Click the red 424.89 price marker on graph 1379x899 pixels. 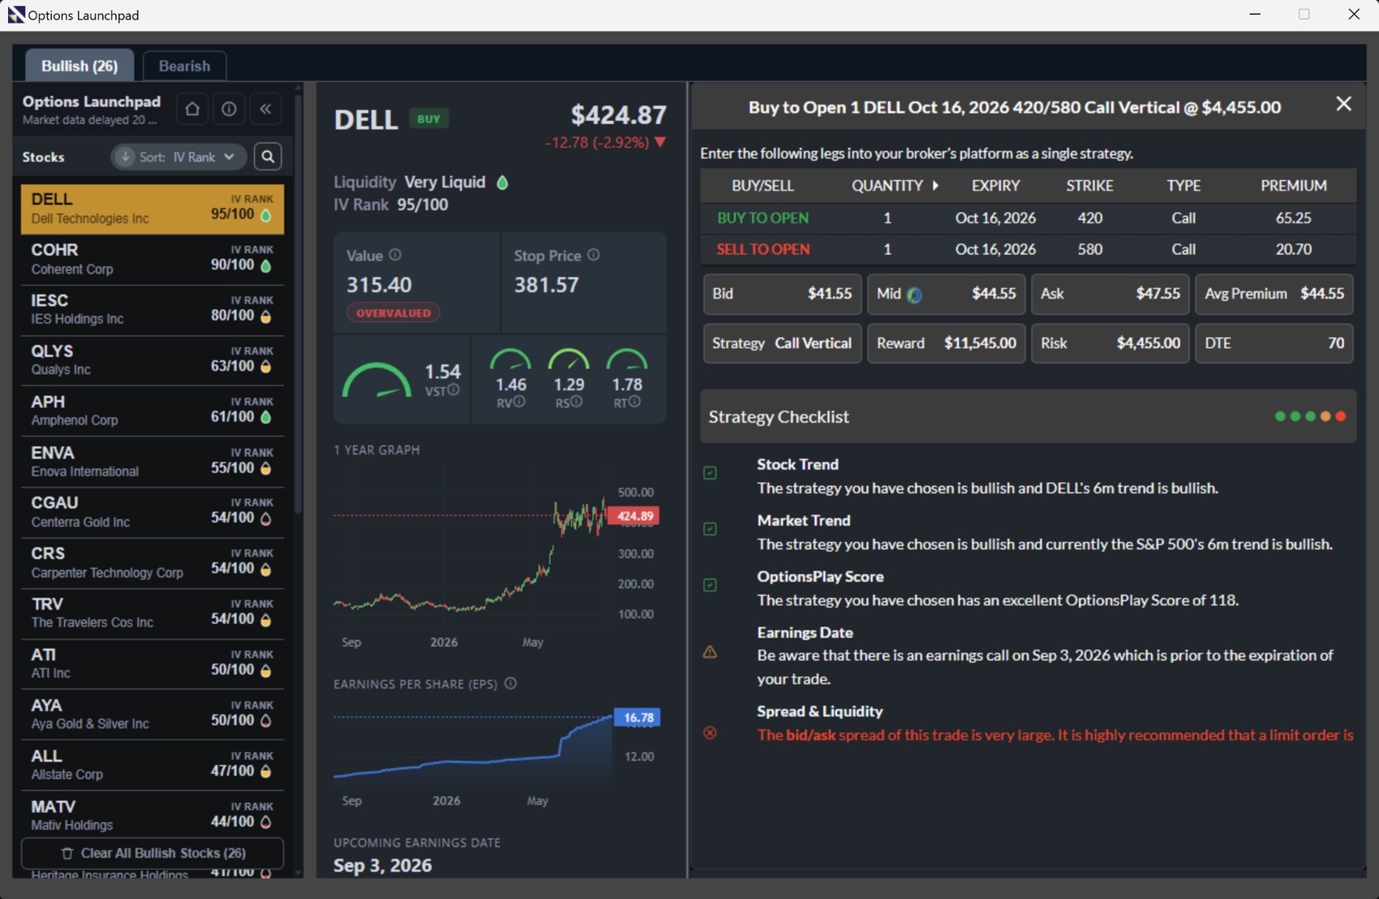coord(634,516)
